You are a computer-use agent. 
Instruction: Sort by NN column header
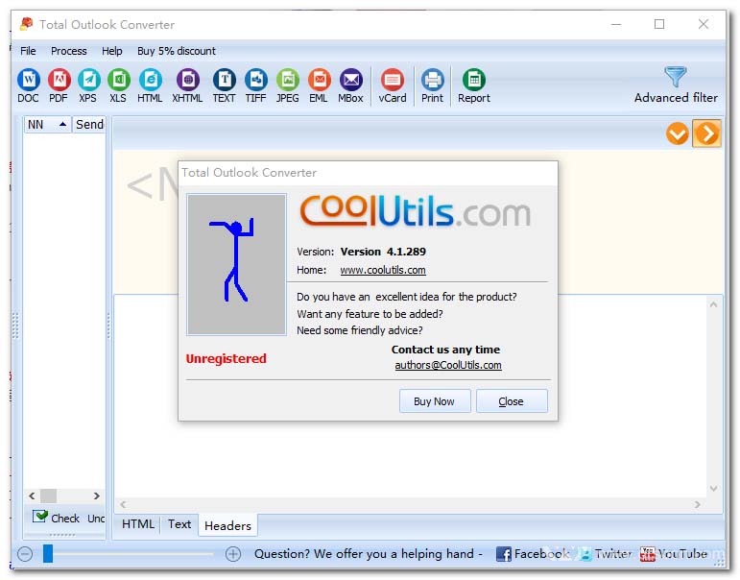48,124
